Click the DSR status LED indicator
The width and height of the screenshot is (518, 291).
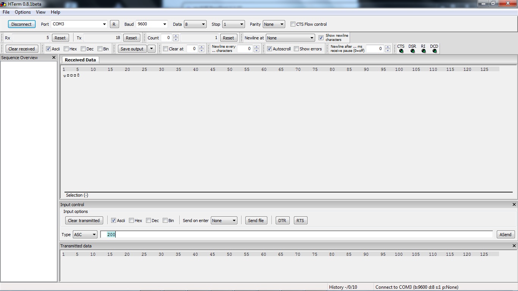click(413, 51)
